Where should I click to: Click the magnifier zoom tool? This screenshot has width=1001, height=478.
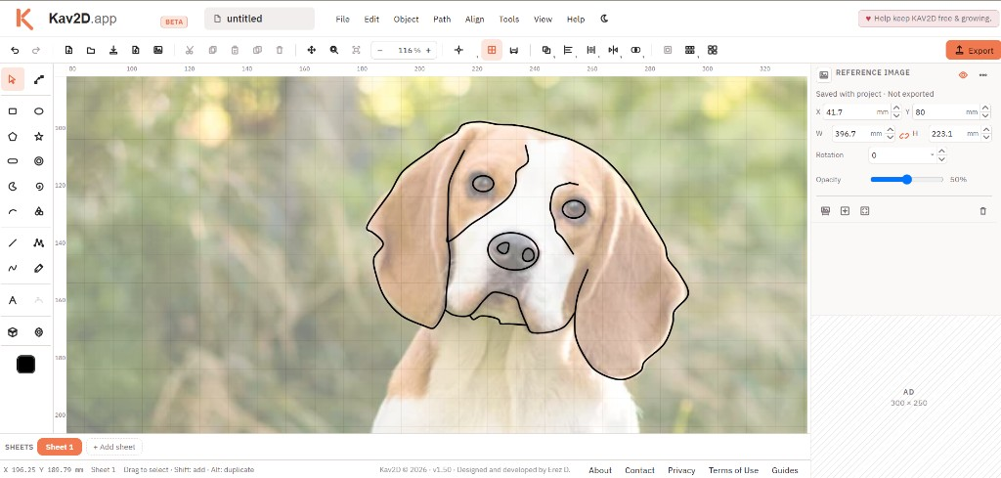tap(334, 50)
